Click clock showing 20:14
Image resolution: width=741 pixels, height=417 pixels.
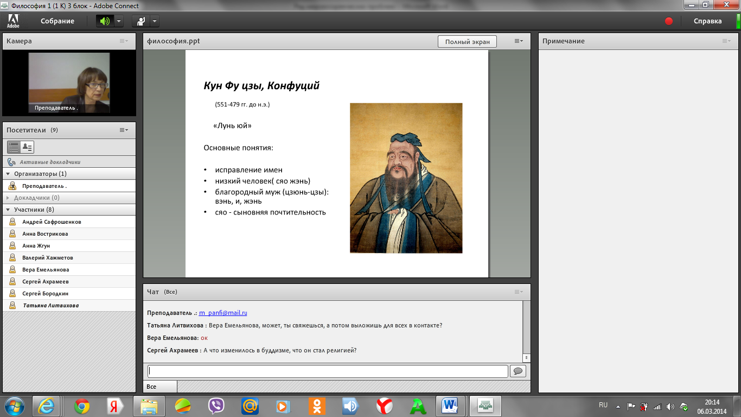pyautogui.click(x=712, y=402)
